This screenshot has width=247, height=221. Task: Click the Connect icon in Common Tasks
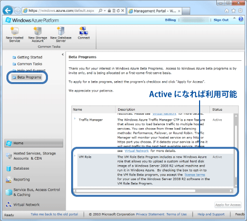(x=83, y=31)
